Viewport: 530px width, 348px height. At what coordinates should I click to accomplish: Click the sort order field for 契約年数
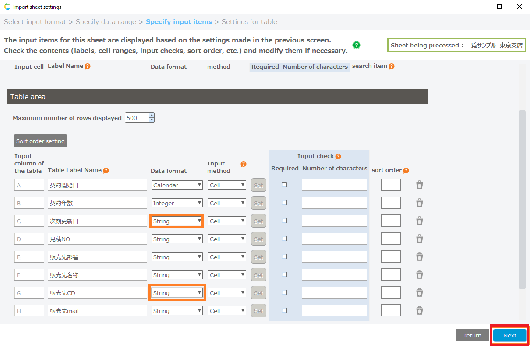pyautogui.click(x=391, y=203)
